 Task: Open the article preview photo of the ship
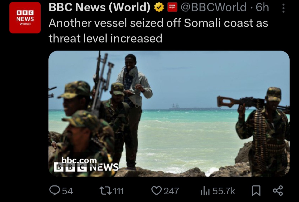tap(169, 113)
